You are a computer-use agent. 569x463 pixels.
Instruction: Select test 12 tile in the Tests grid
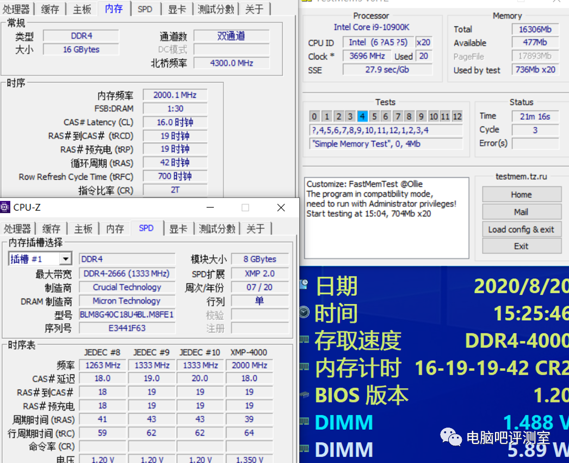click(x=457, y=116)
